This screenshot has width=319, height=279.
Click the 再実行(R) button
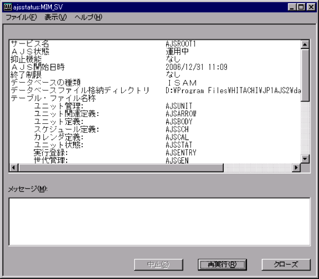click(222, 265)
